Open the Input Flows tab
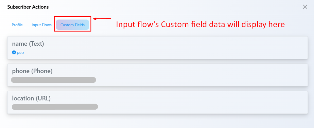This screenshot has width=314, height=128. 41,25
